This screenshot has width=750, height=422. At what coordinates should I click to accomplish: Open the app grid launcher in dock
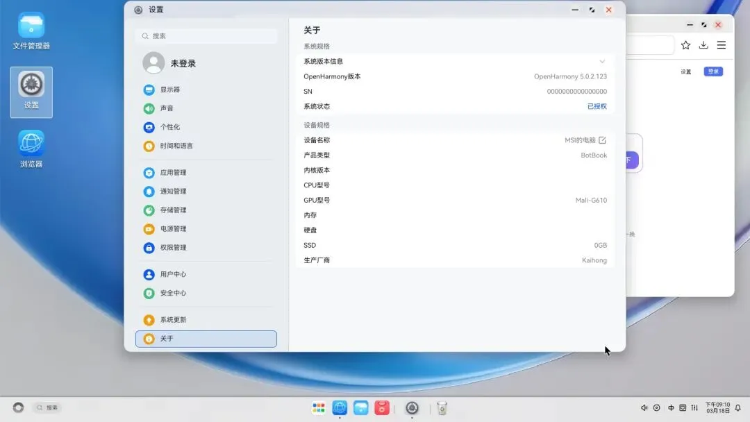[x=319, y=407]
